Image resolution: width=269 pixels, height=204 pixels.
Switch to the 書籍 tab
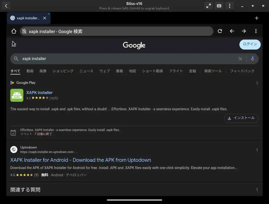pos(120,71)
